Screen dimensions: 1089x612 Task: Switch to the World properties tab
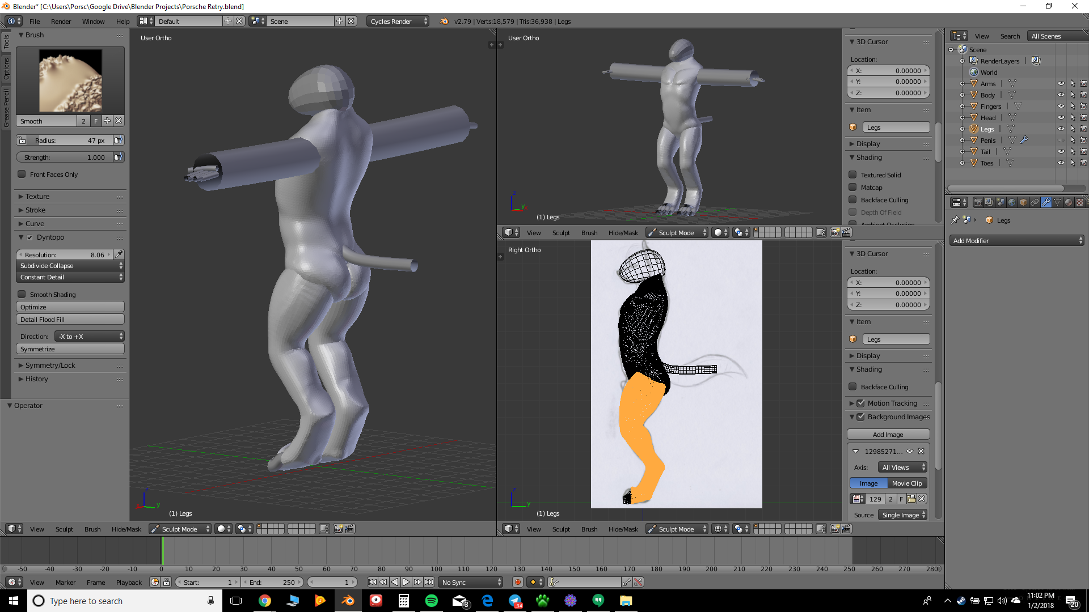pos(1012,202)
